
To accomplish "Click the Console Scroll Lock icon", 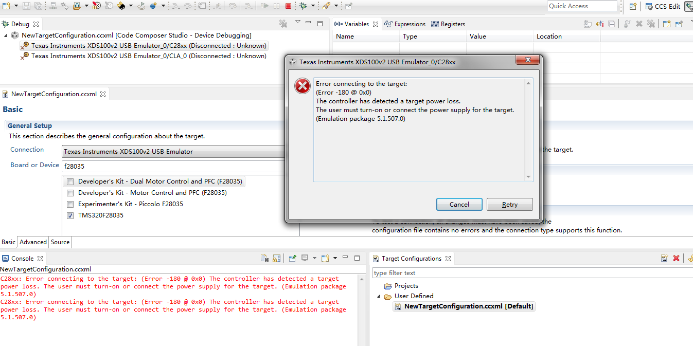I will point(277,258).
